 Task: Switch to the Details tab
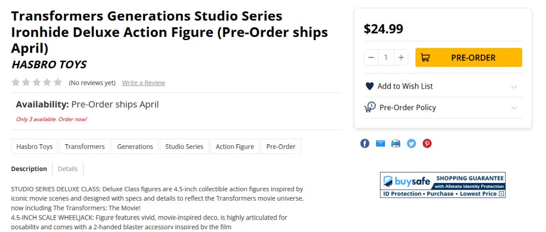68,169
